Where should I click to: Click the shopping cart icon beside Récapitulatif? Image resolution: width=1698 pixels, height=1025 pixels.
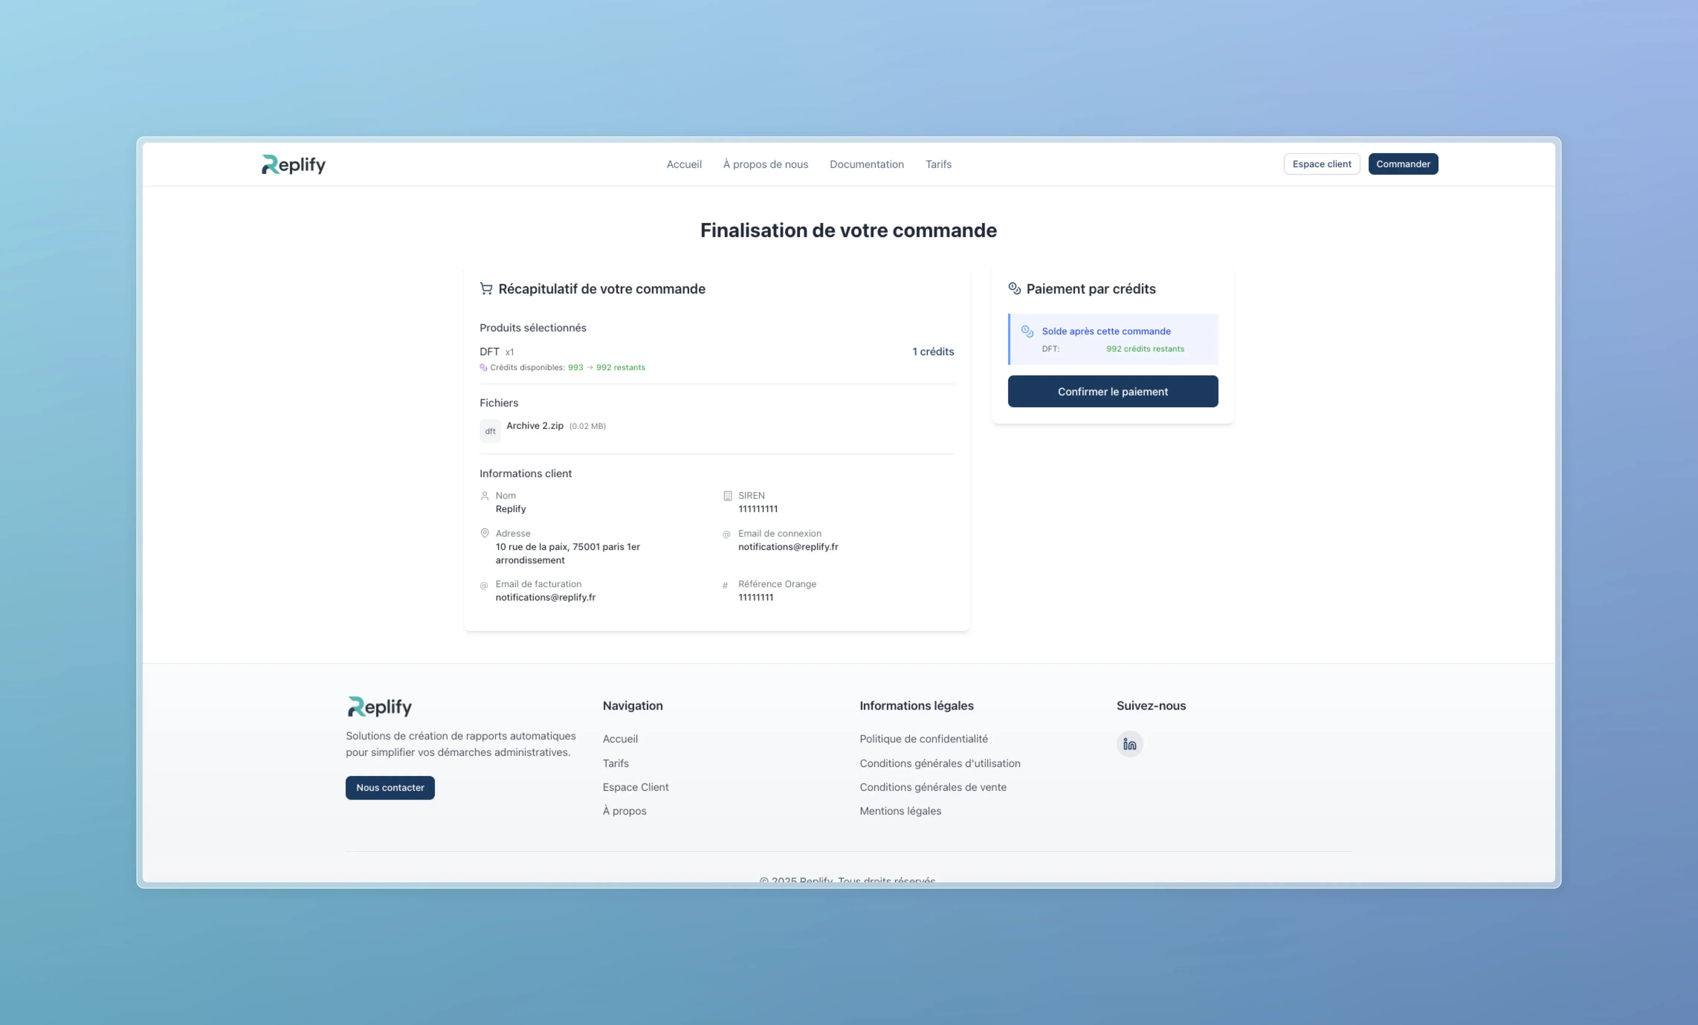pyautogui.click(x=486, y=289)
